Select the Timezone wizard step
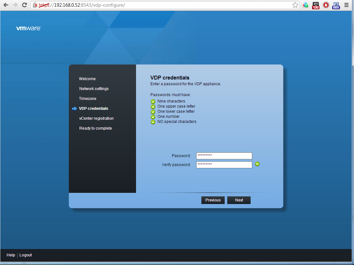The image size is (354, 265). (88, 99)
